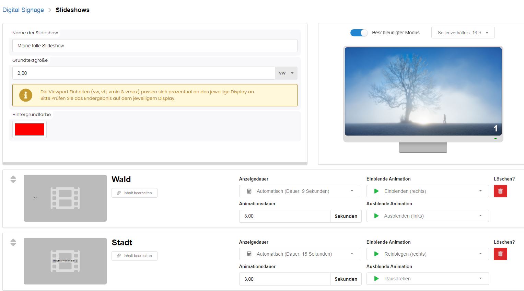The height and width of the screenshot is (291, 524).
Task: Expand Stadt Anzeigedauer dropdown showing 15 Sekunden
Action: tap(299, 254)
